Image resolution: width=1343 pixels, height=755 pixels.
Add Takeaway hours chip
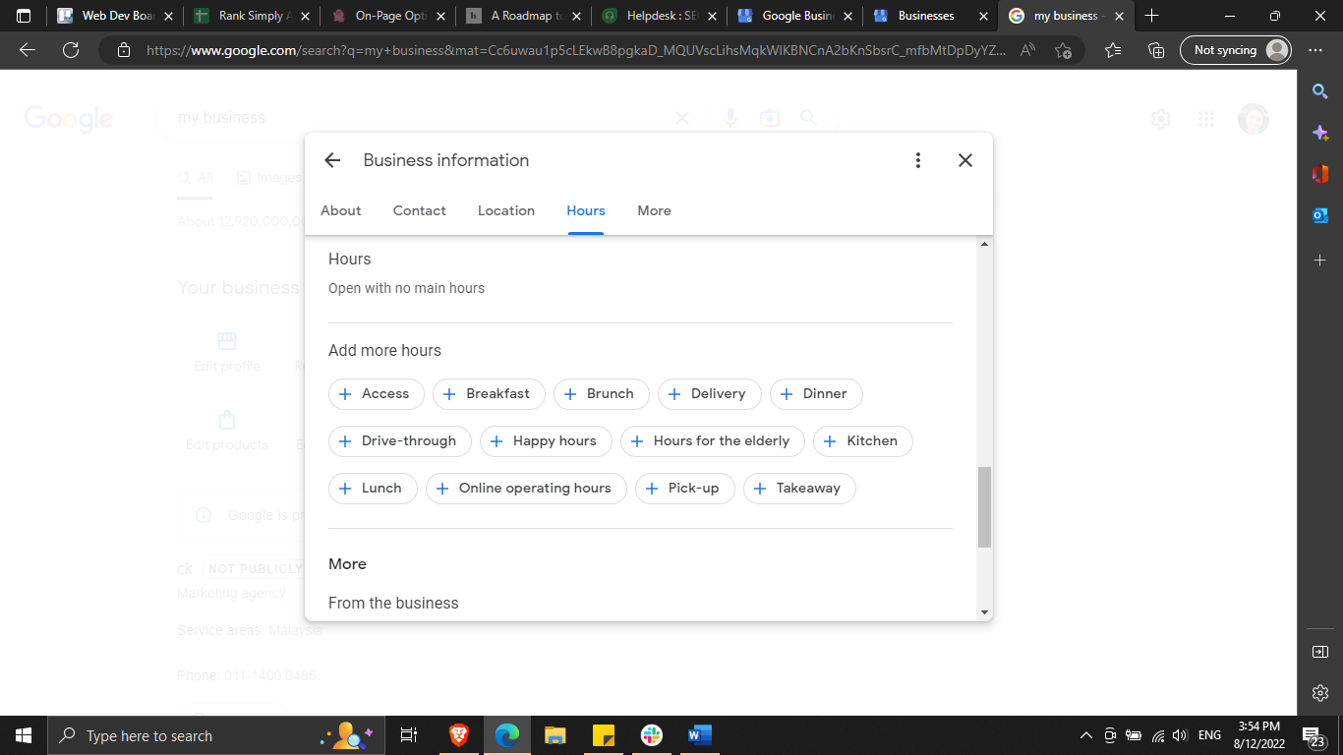(x=798, y=489)
